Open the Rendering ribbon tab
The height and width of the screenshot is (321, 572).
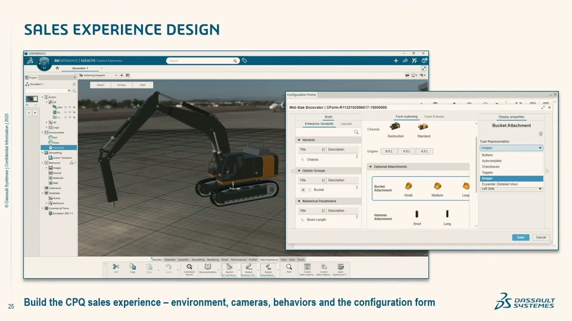(x=213, y=260)
